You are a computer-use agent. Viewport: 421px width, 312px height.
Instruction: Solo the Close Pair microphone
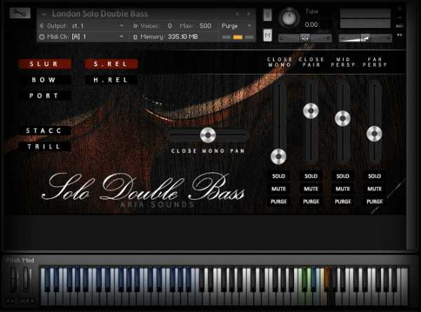point(311,176)
